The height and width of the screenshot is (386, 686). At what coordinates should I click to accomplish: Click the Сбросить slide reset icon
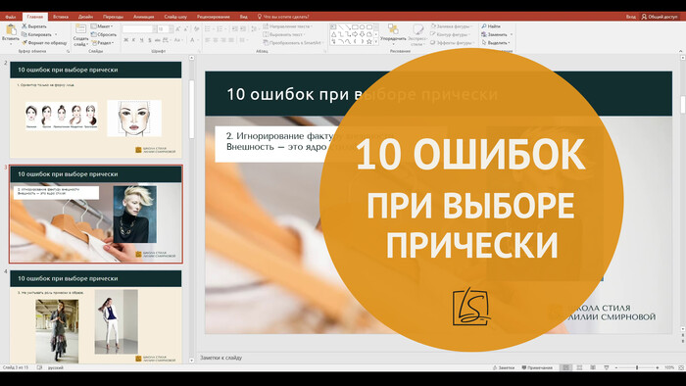point(94,34)
